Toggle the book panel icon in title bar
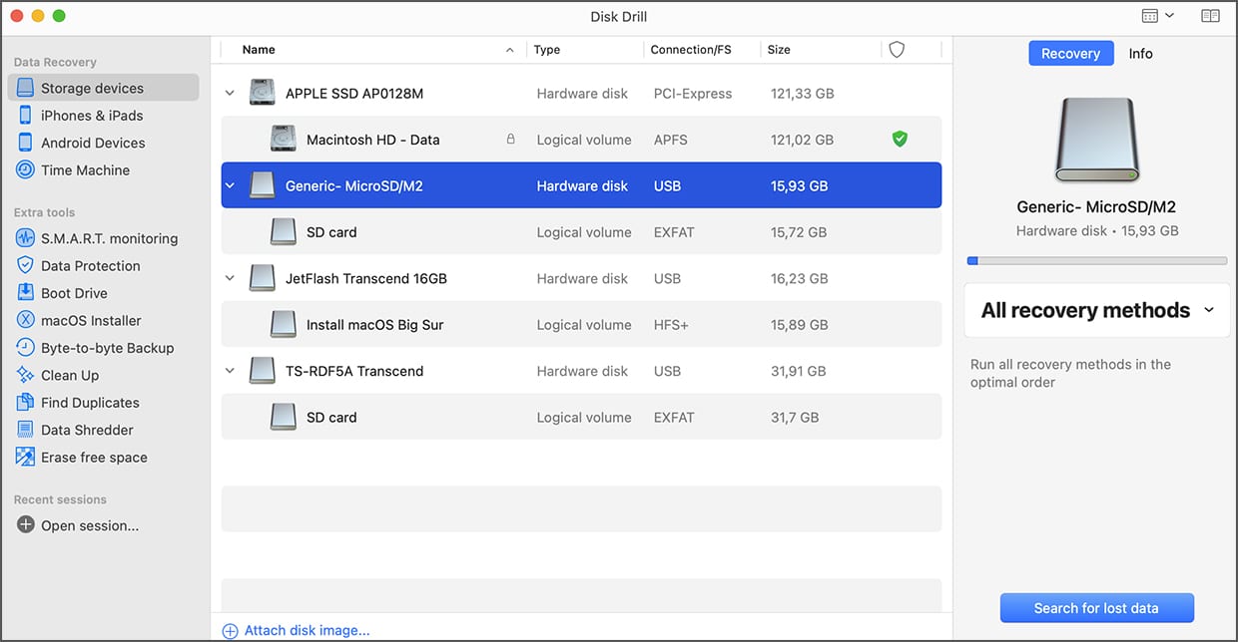The width and height of the screenshot is (1238, 642). [x=1210, y=16]
